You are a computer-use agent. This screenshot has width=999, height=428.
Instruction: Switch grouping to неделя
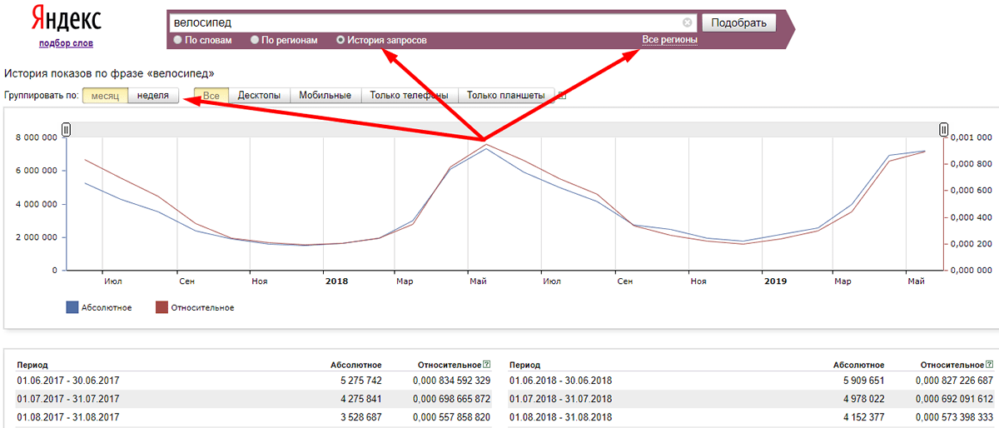coord(153,96)
